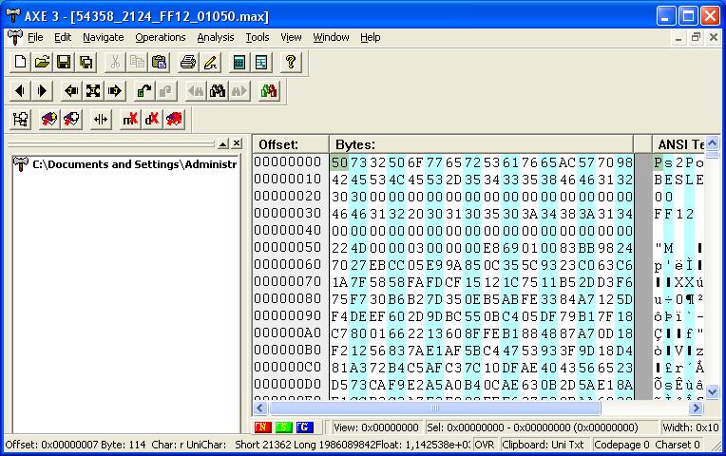This screenshot has width=726, height=456.
Task: Open the Help menu
Action: click(x=371, y=37)
